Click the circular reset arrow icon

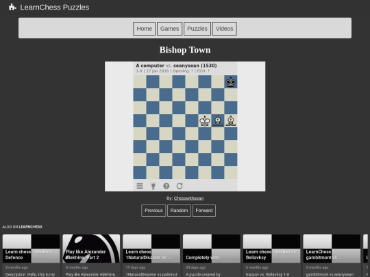pos(180,186)
